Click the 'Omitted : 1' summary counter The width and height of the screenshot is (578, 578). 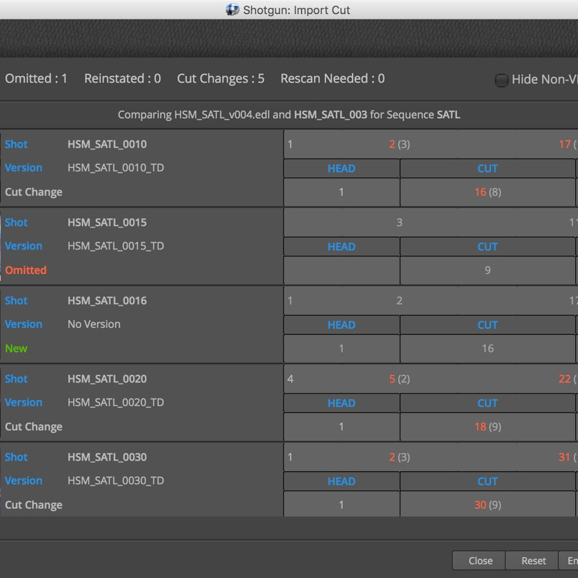(x=36, y=78)
